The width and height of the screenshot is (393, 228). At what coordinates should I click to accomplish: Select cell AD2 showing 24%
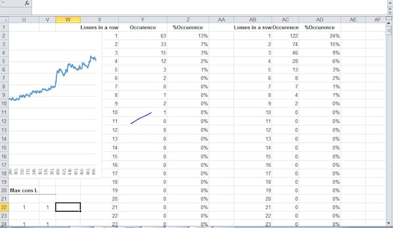pos(320,36)
